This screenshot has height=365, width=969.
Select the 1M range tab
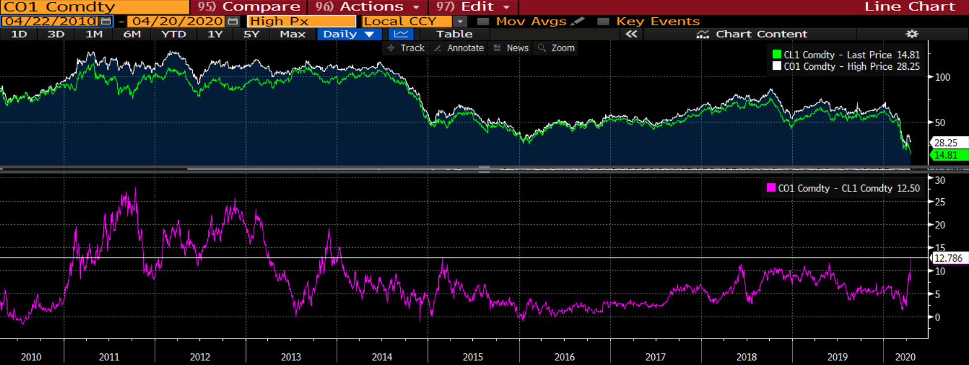[x=94, y=34]
